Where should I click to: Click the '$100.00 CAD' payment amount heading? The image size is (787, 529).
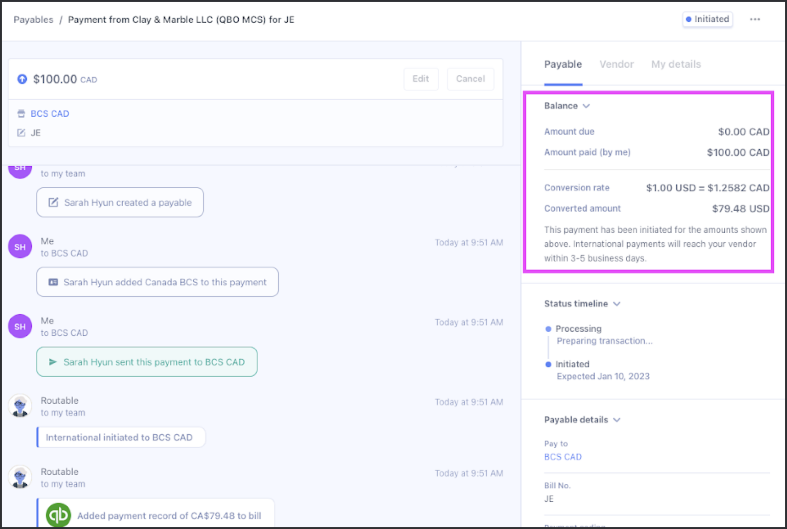point(65,79)
